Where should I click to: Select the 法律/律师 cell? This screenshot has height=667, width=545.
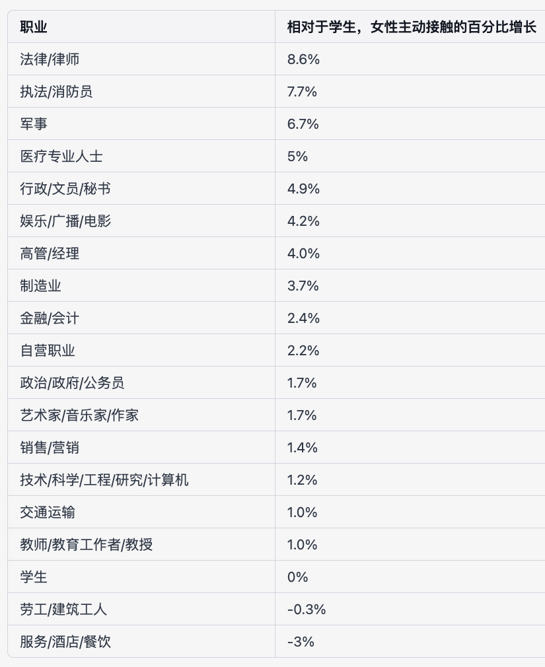coord(50,59)
